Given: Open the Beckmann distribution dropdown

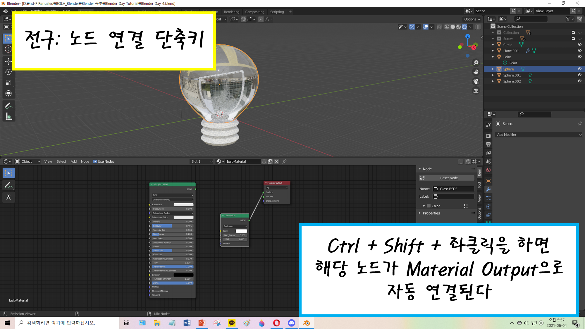Looking at the screenshot, I should [x=235, y=226].
